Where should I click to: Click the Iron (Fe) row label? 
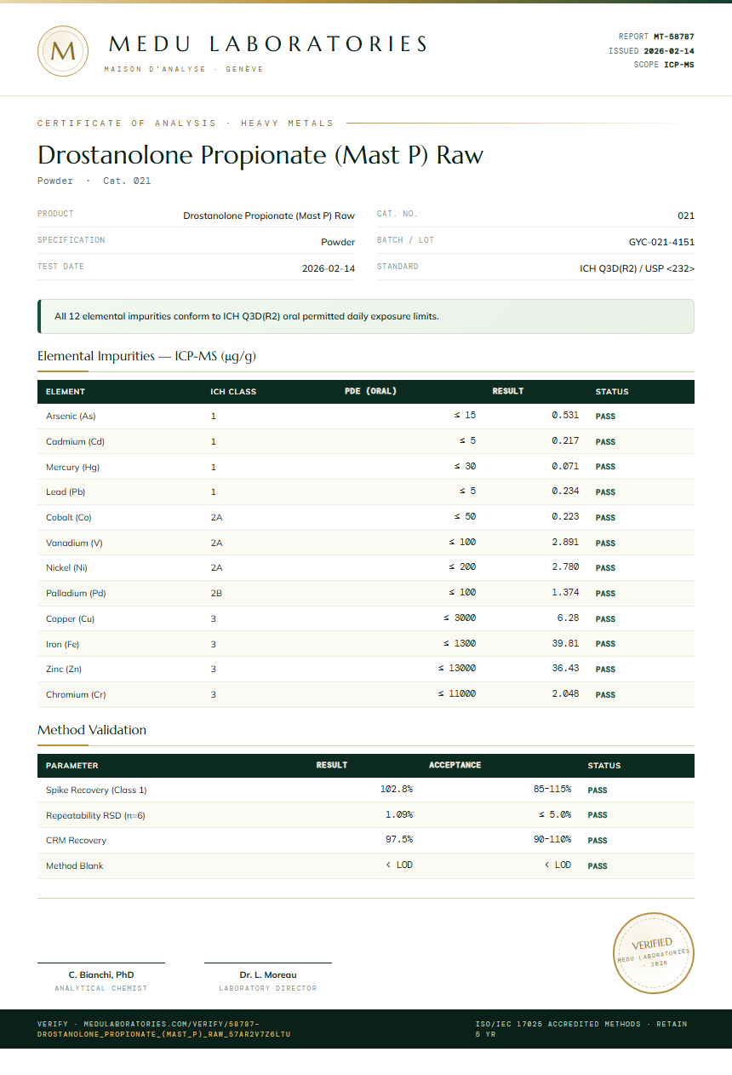[62, 644]
